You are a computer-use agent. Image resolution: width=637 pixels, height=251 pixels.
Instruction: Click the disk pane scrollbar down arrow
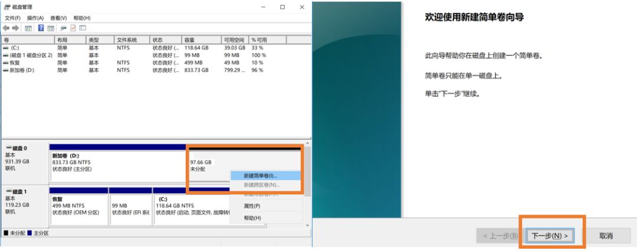[307, 224]
